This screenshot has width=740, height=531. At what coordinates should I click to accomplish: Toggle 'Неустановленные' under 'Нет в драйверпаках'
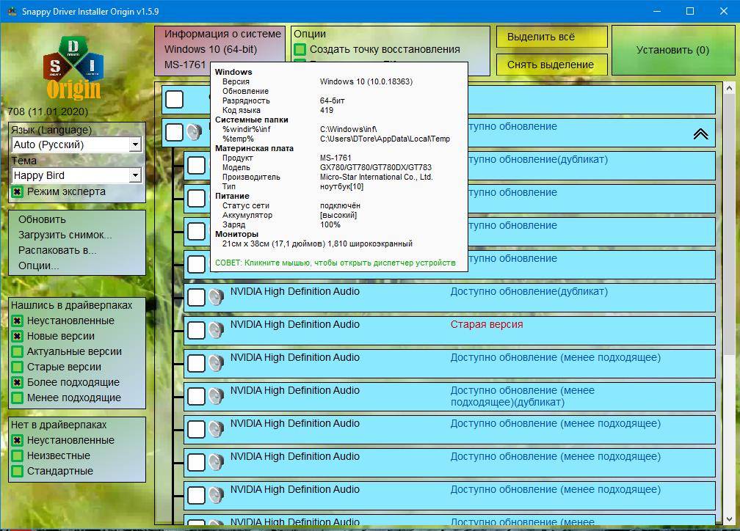click(x=17, y=441)
